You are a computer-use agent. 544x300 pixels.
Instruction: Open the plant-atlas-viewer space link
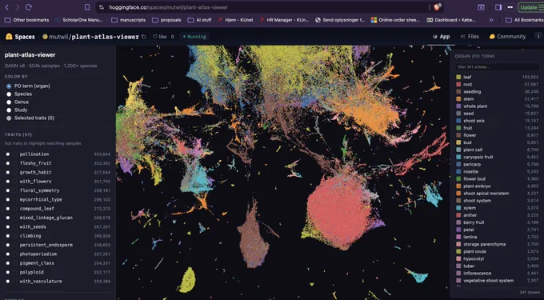tap(106, 37)
